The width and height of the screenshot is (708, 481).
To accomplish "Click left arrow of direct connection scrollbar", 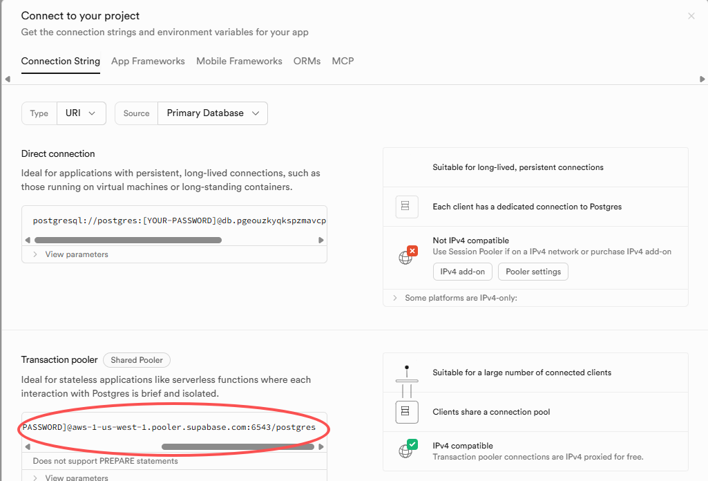I will point(28,240).
